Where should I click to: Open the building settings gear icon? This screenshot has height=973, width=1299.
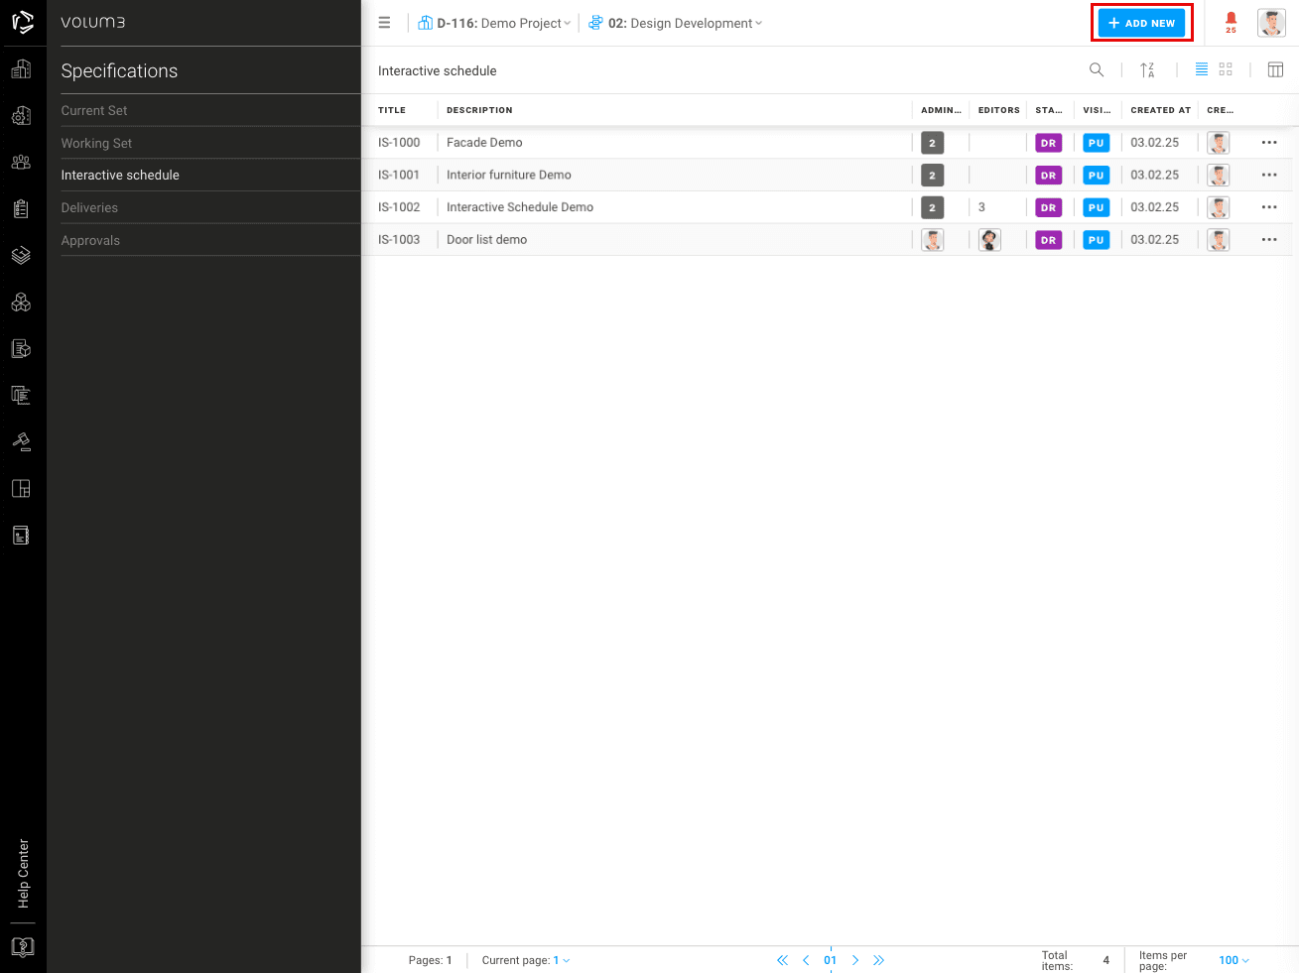pos(21,115)
